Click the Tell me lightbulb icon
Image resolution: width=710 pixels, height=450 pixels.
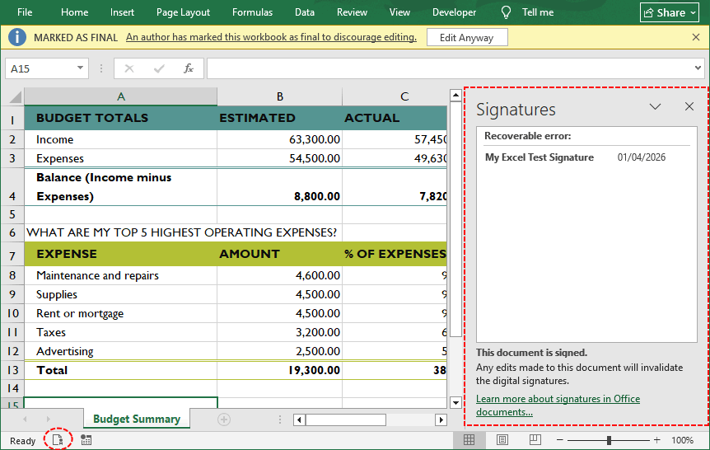(x=507, y=12)
